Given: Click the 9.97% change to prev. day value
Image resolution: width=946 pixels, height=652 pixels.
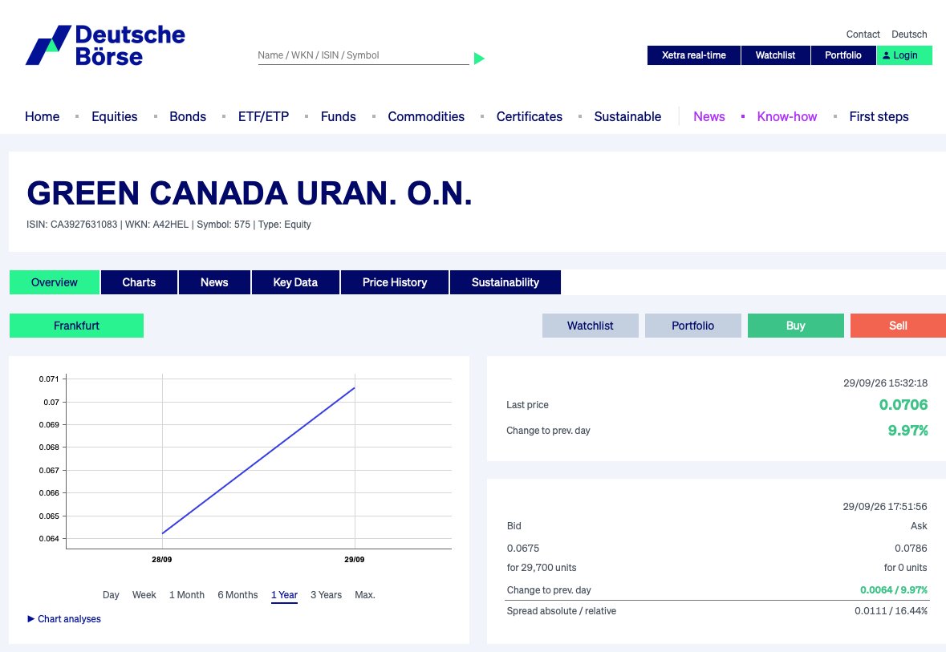Looking at the screenshot, I should pos(907,431).
